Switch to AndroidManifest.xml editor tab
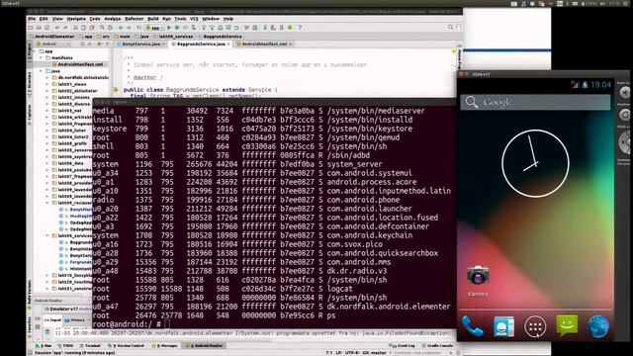 click(264, 44)
